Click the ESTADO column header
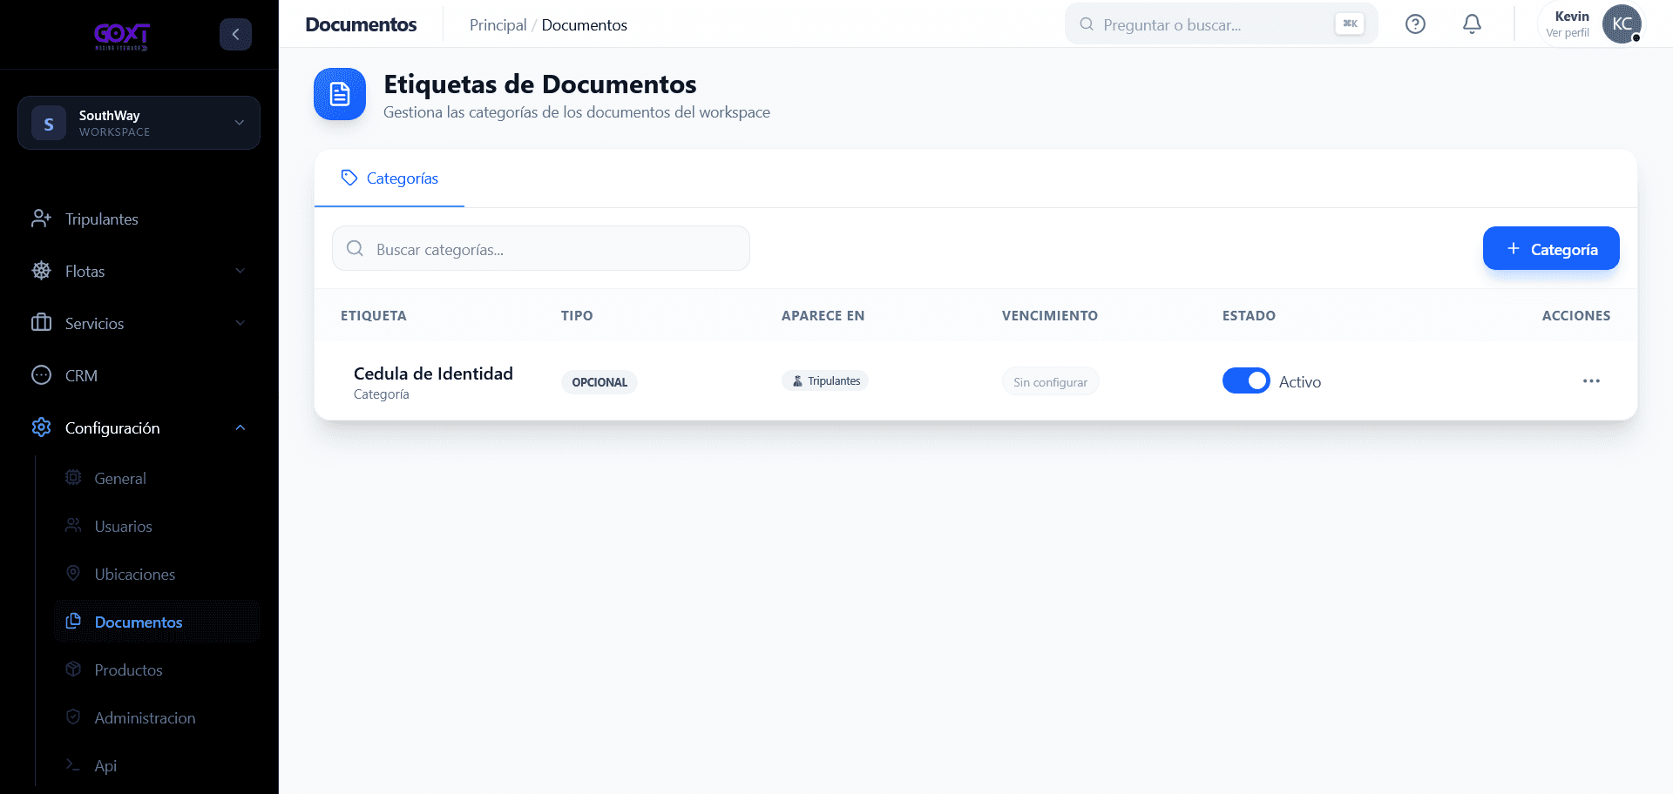Viewport: 1673px width, 794px height. [1249, 315]
